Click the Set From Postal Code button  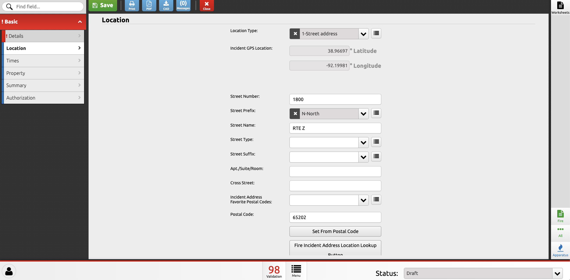[x=335, y=231]
